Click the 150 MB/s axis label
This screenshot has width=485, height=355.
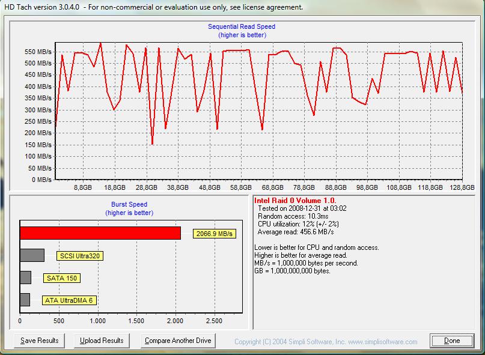click(38, 145)
